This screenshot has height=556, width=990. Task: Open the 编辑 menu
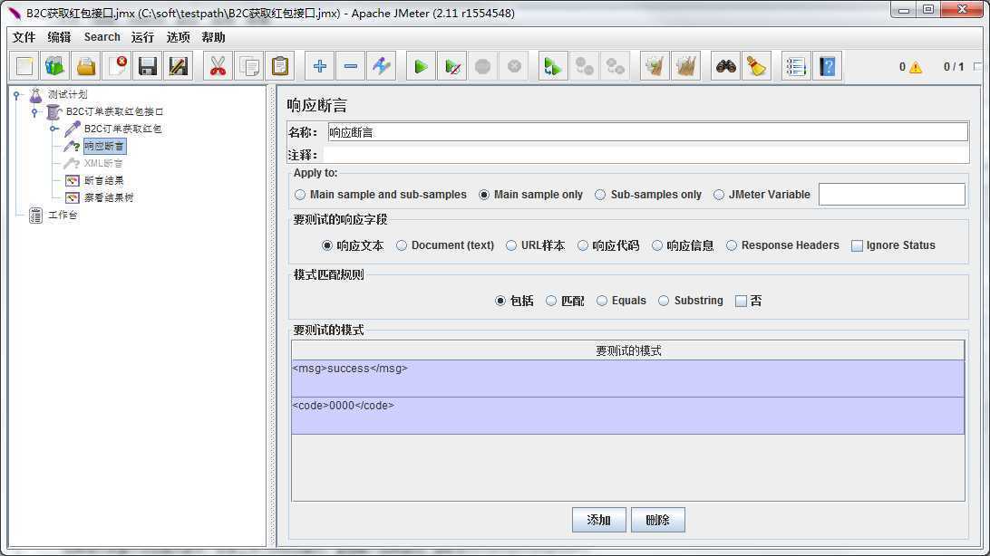[x=59, y=37]
